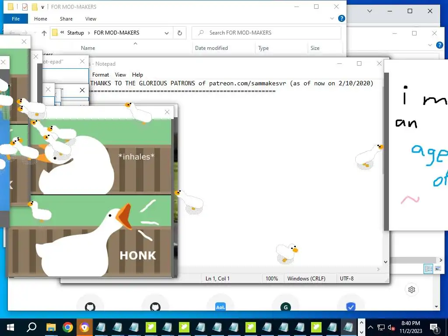Close the inhales HONK goose meme window

167,112
